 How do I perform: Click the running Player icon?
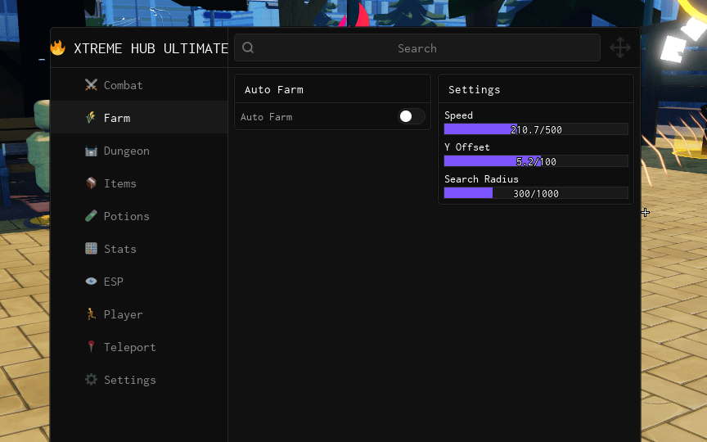tap(91, 314)
